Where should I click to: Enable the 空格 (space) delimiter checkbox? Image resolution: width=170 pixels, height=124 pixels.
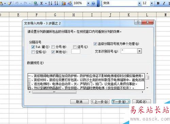pyautogui.click(x=33, y=52)
